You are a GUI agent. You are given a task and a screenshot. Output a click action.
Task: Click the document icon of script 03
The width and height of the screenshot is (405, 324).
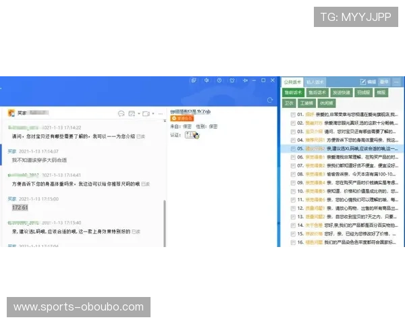(x=293, y=132)
